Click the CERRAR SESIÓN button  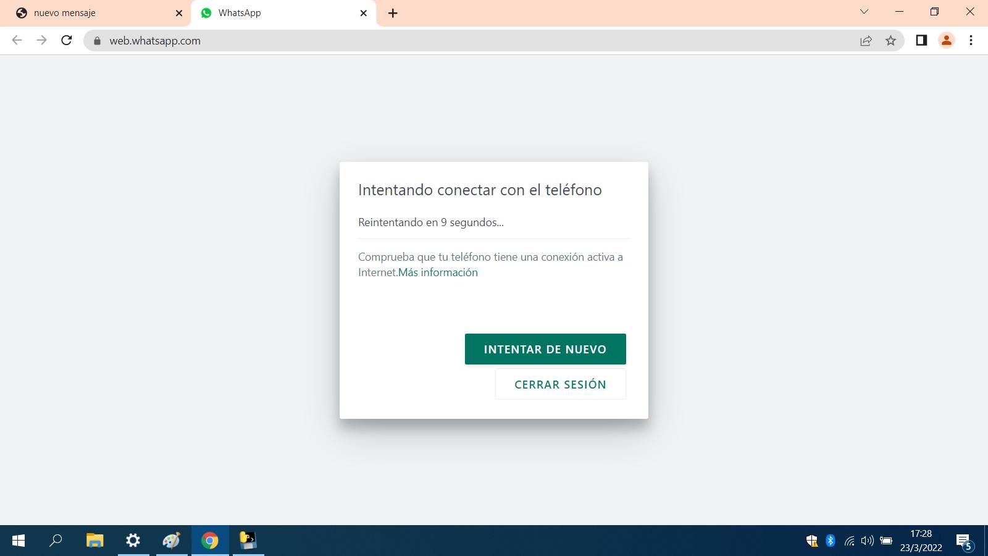560,384
